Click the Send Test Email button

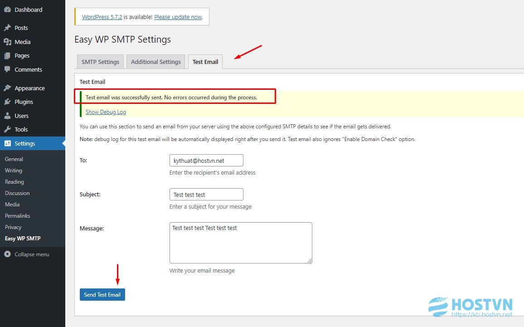click(x=102, y=294)
